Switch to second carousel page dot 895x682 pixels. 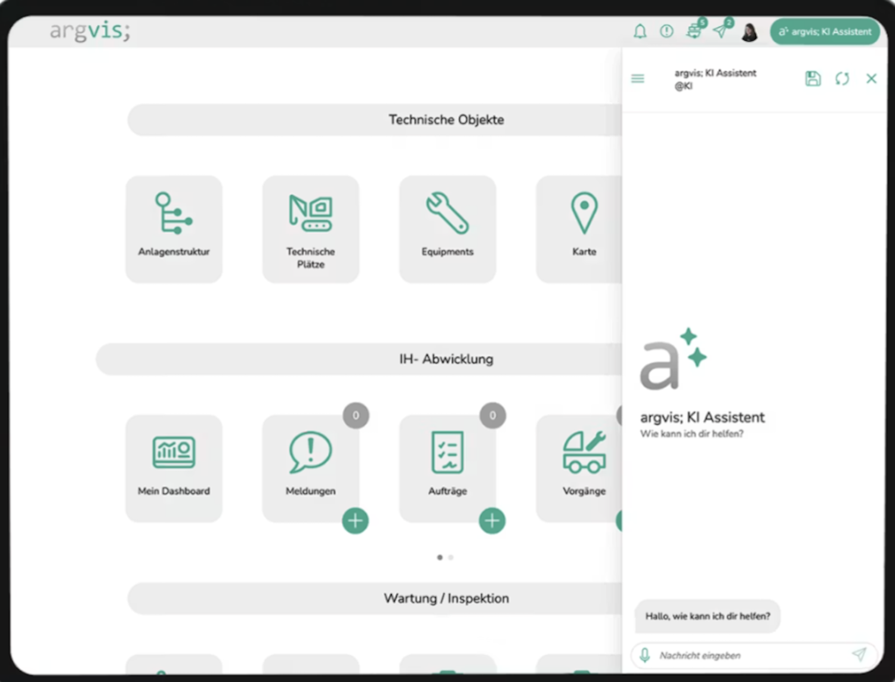point(451,557)
